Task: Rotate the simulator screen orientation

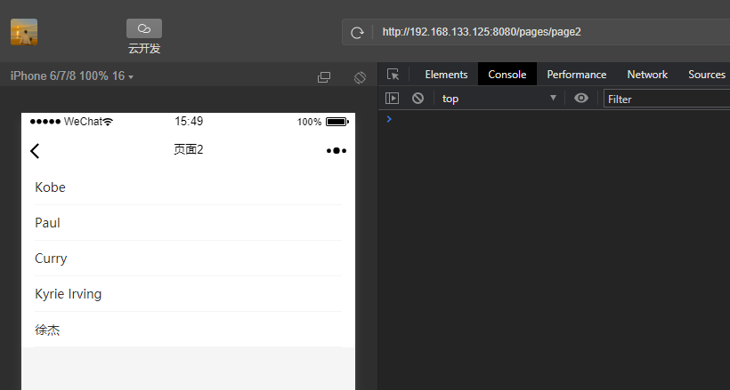Action: pyautogui.click(x=360, y=77)
